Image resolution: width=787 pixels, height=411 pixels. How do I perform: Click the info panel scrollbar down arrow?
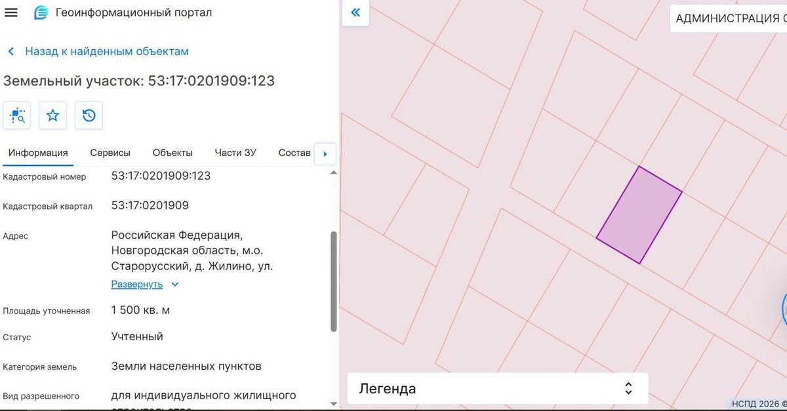[x=333, y=403]
